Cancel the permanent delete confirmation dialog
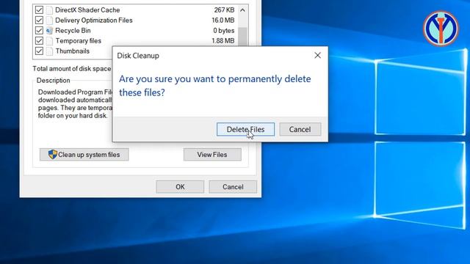The image size is (470, 264). coord(300,129)
